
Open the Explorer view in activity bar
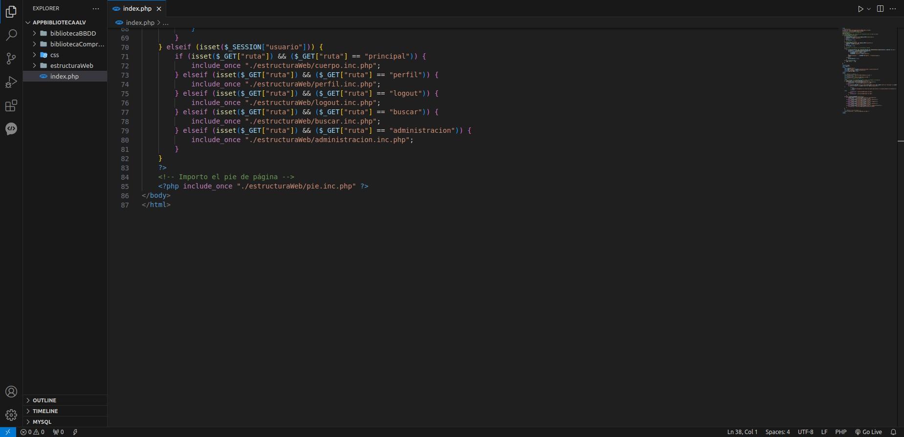point(11,11)
